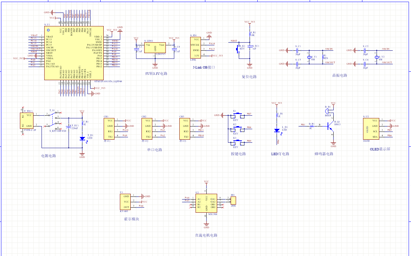
Task: Select the TYPE-C-2P connector T_TEC1
Action: pyautogui.click(x=27, y=120)
